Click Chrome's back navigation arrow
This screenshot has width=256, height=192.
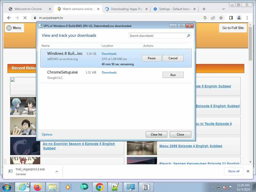9,18
